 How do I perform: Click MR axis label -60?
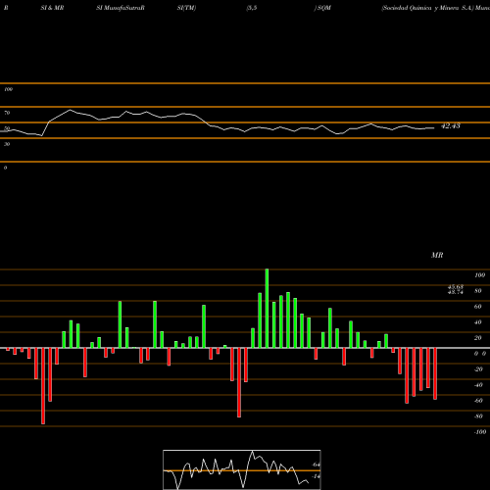click(478, 401)
